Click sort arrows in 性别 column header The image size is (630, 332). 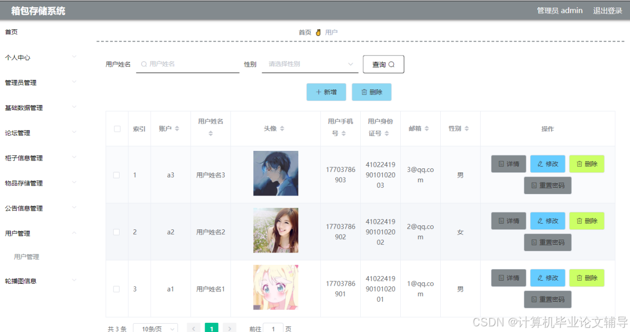tap(466, 129)
